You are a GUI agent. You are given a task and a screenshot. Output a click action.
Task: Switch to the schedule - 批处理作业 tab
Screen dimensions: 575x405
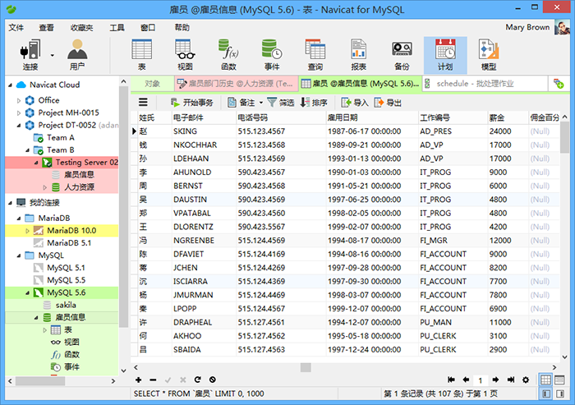[485, 83]
